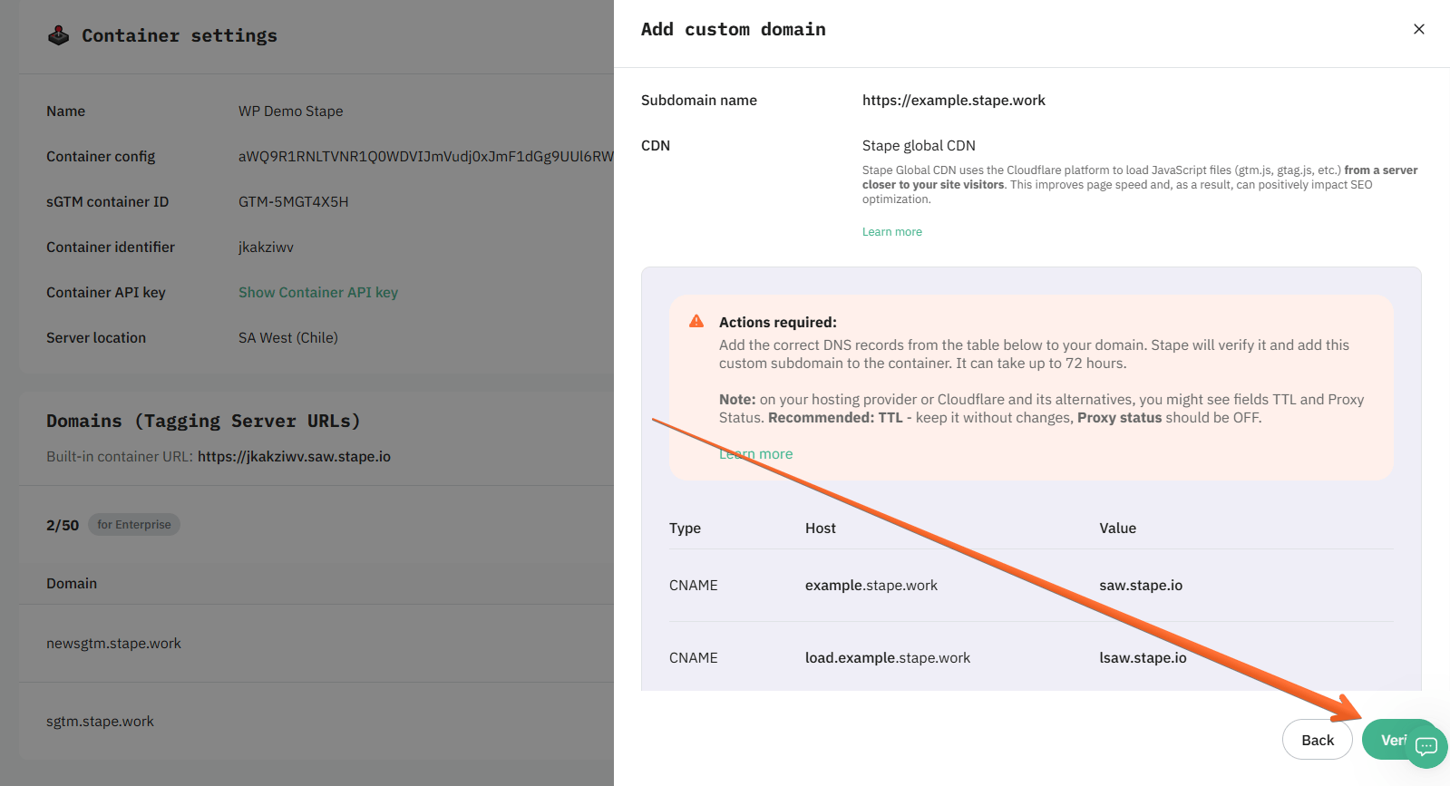Click the 'Add custom domain' title

pyautogui.click(x=734, y=29)
